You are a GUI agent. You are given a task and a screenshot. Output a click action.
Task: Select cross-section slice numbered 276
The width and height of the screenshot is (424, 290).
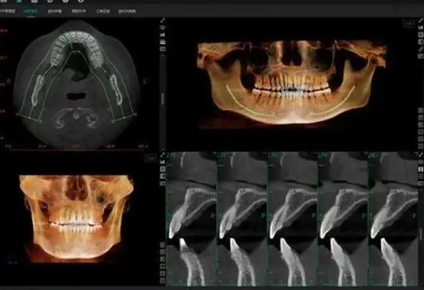192,219
